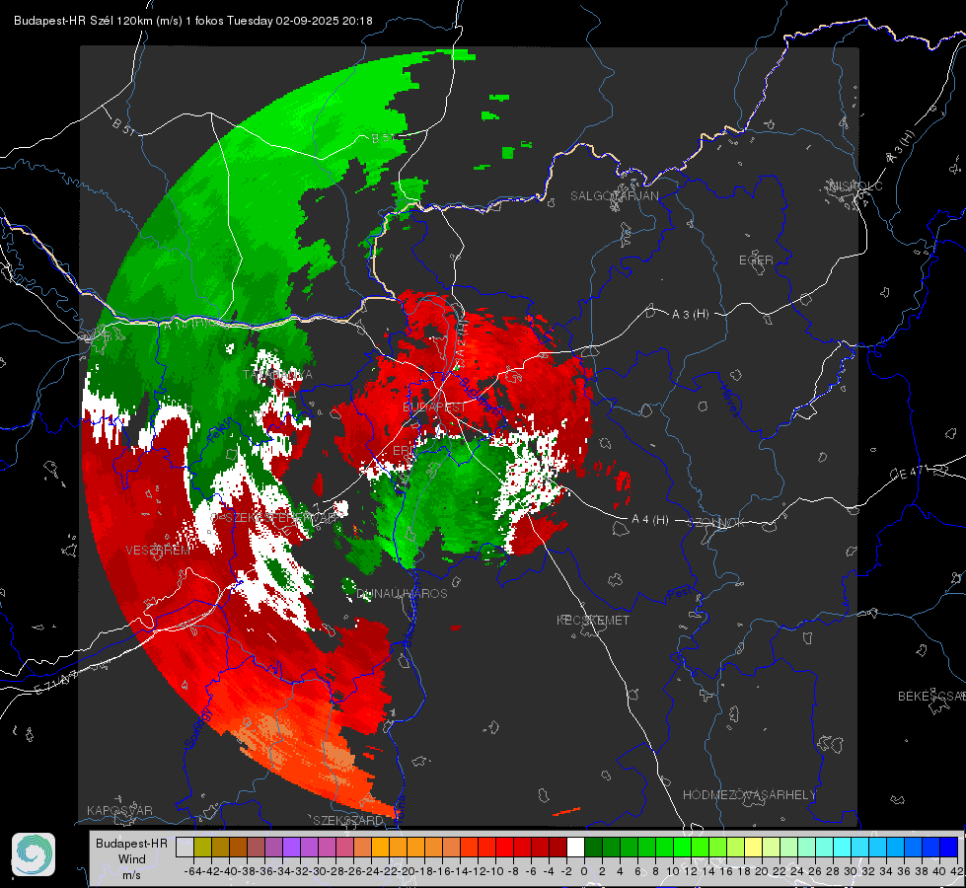This screenshot has height=888, width=966.
Task: Select the dark blue swatch ending the legend
Action: click(949, 847)
